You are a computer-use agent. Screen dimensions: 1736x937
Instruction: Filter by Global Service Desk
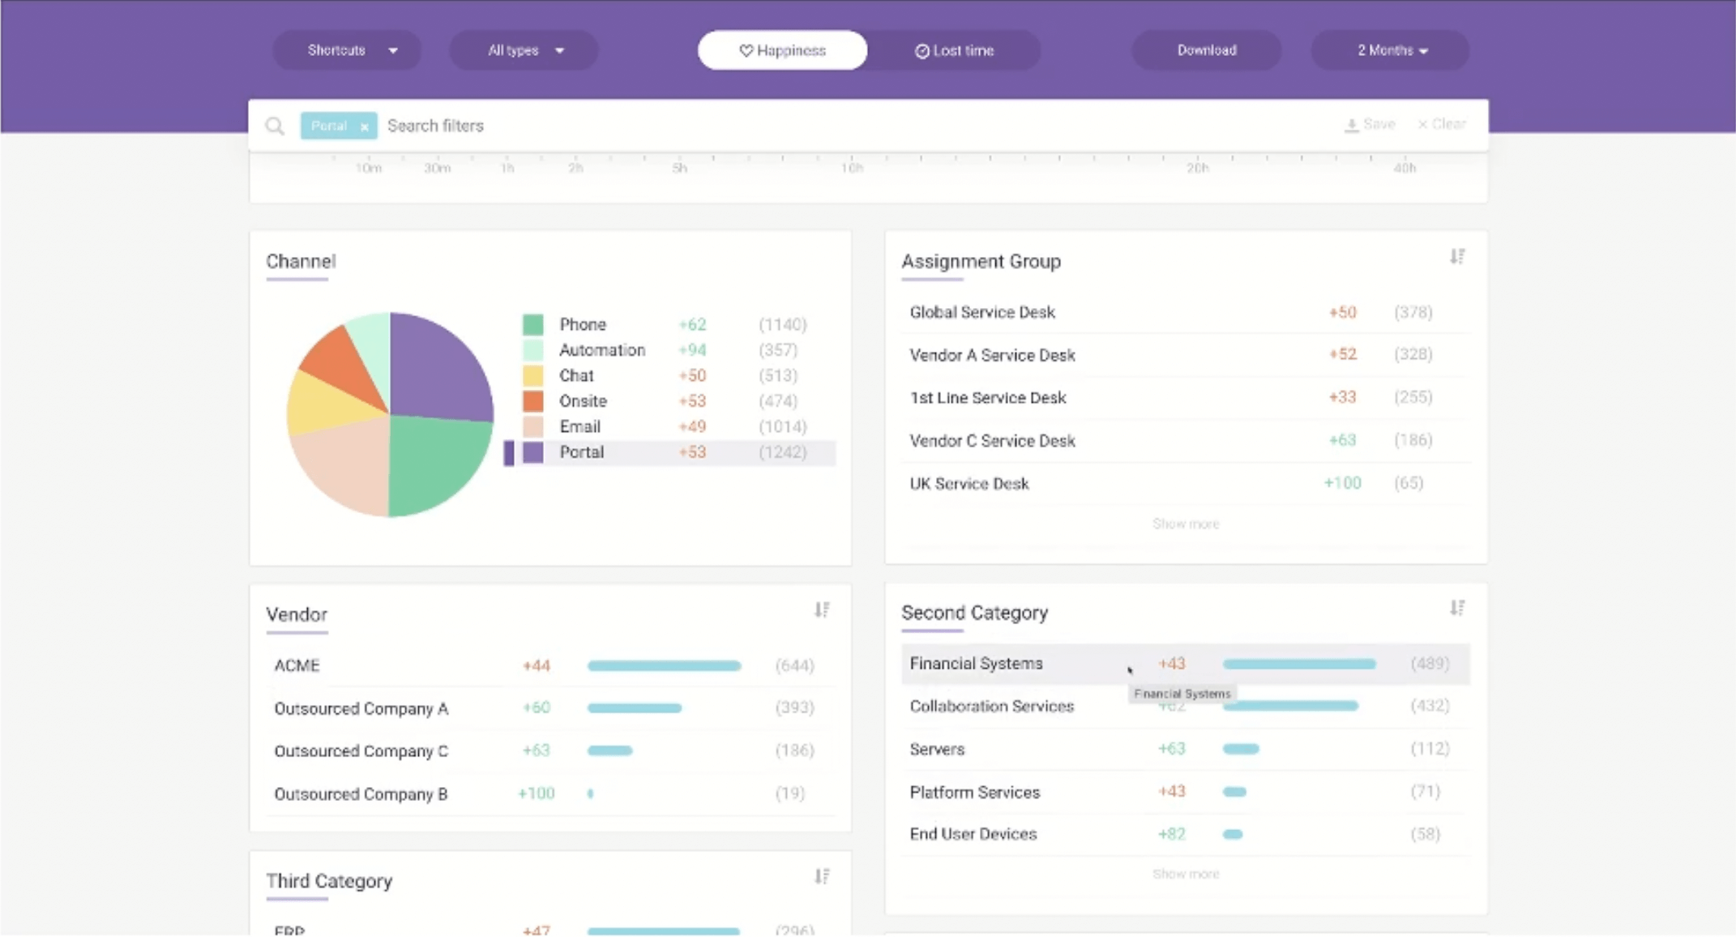click(x=1186, y=312)
